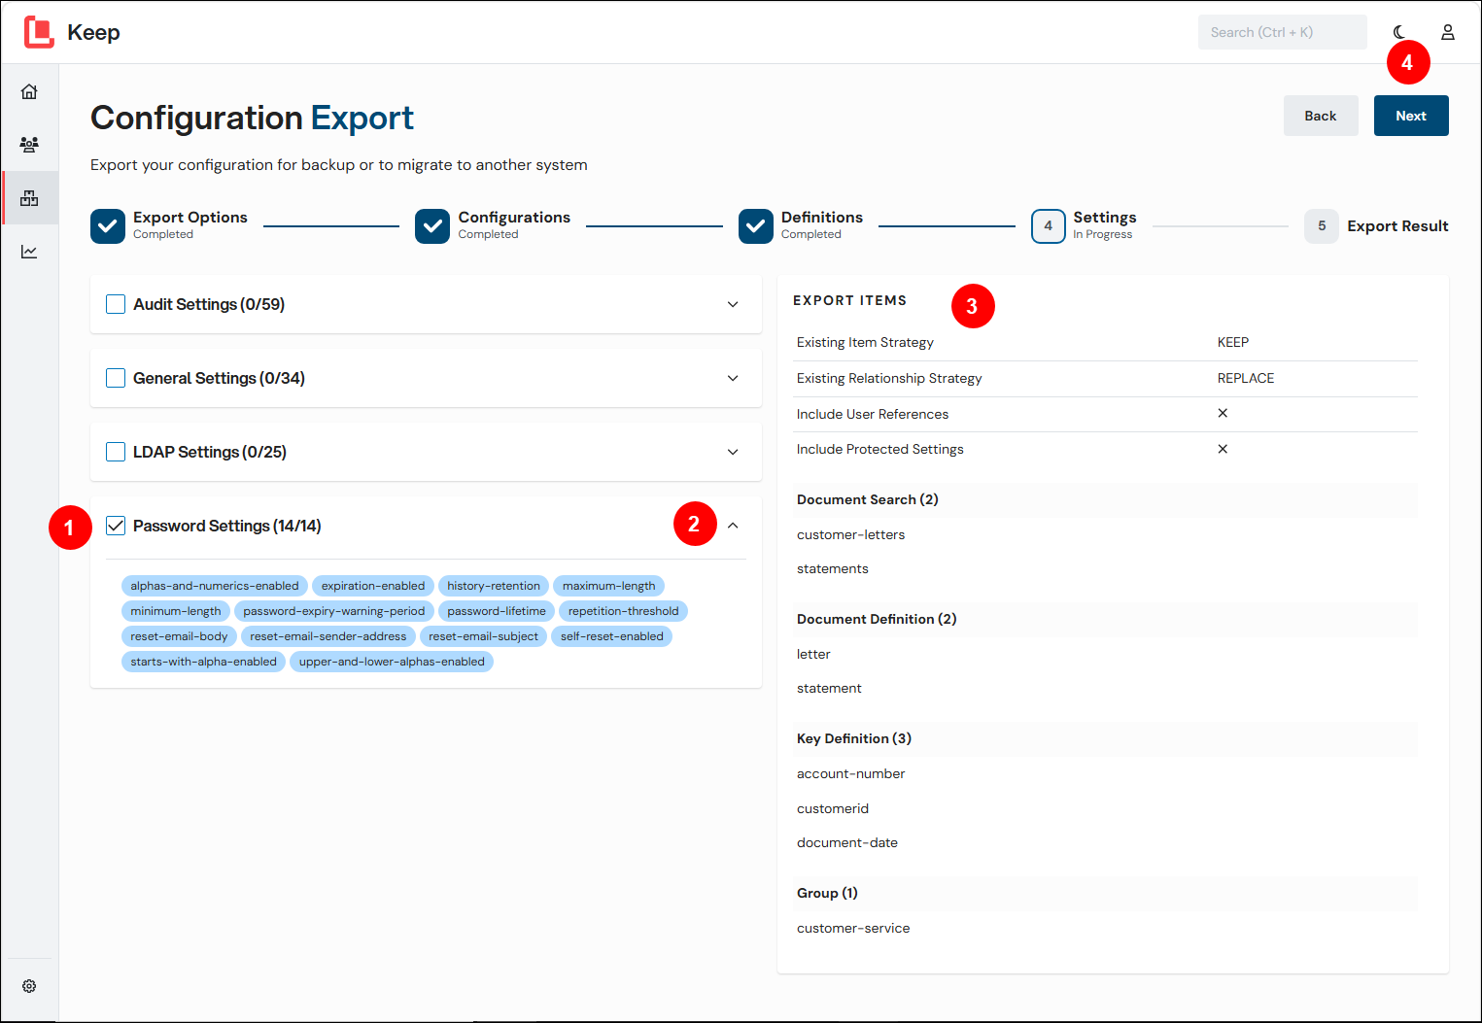Toggle the maximum-length tag

tap(609, 586)
